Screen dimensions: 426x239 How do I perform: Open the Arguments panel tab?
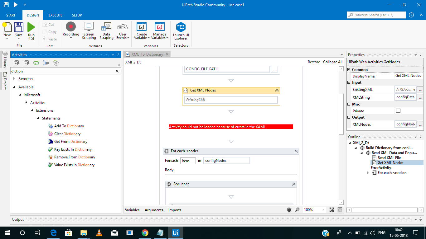click(154, 210)
